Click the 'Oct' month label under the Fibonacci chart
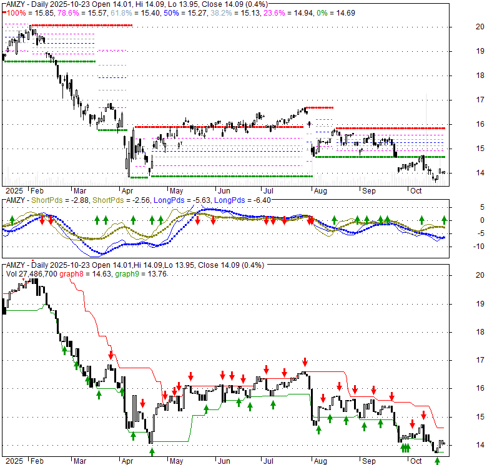487x465 pixels. tap(416, 190)
